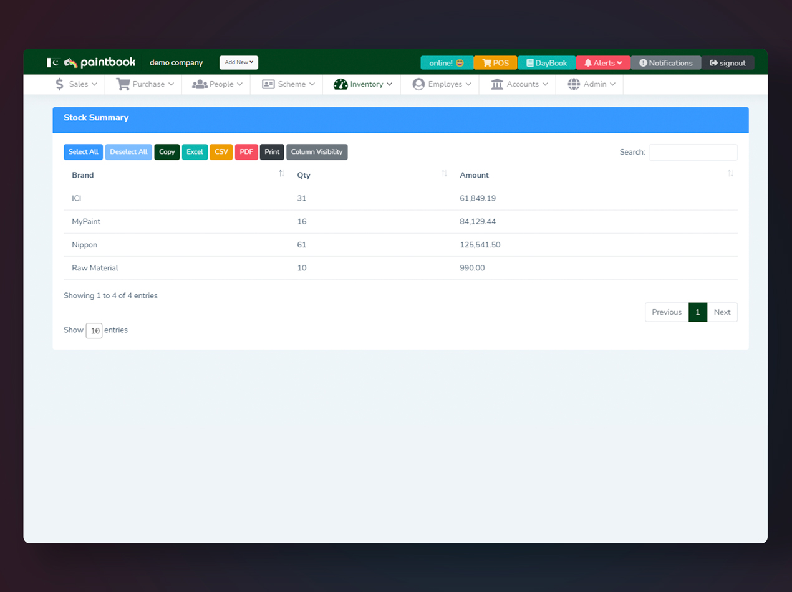
Task: Select the Nippon brand row
Action: coord(400,245)
